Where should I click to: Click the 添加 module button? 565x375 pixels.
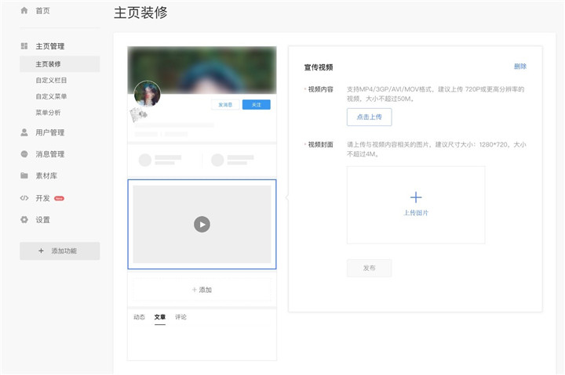(202, 290)
